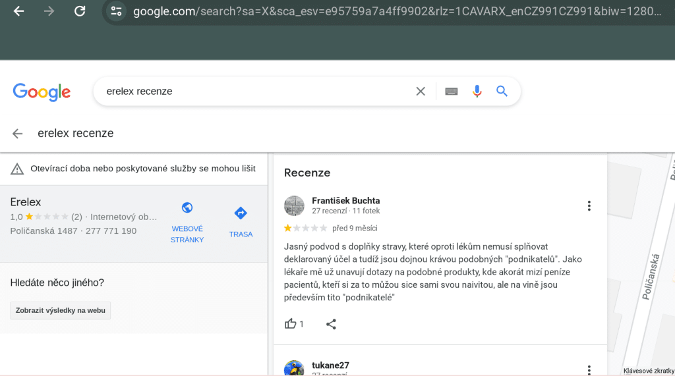Click the 'TRASA' label
675x376 pixels.
241,234
